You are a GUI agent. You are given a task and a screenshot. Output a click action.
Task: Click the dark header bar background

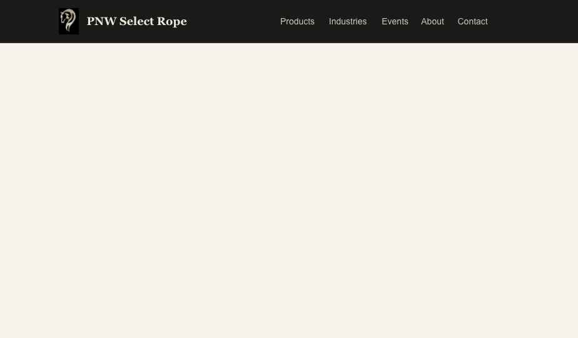point(231,21)
